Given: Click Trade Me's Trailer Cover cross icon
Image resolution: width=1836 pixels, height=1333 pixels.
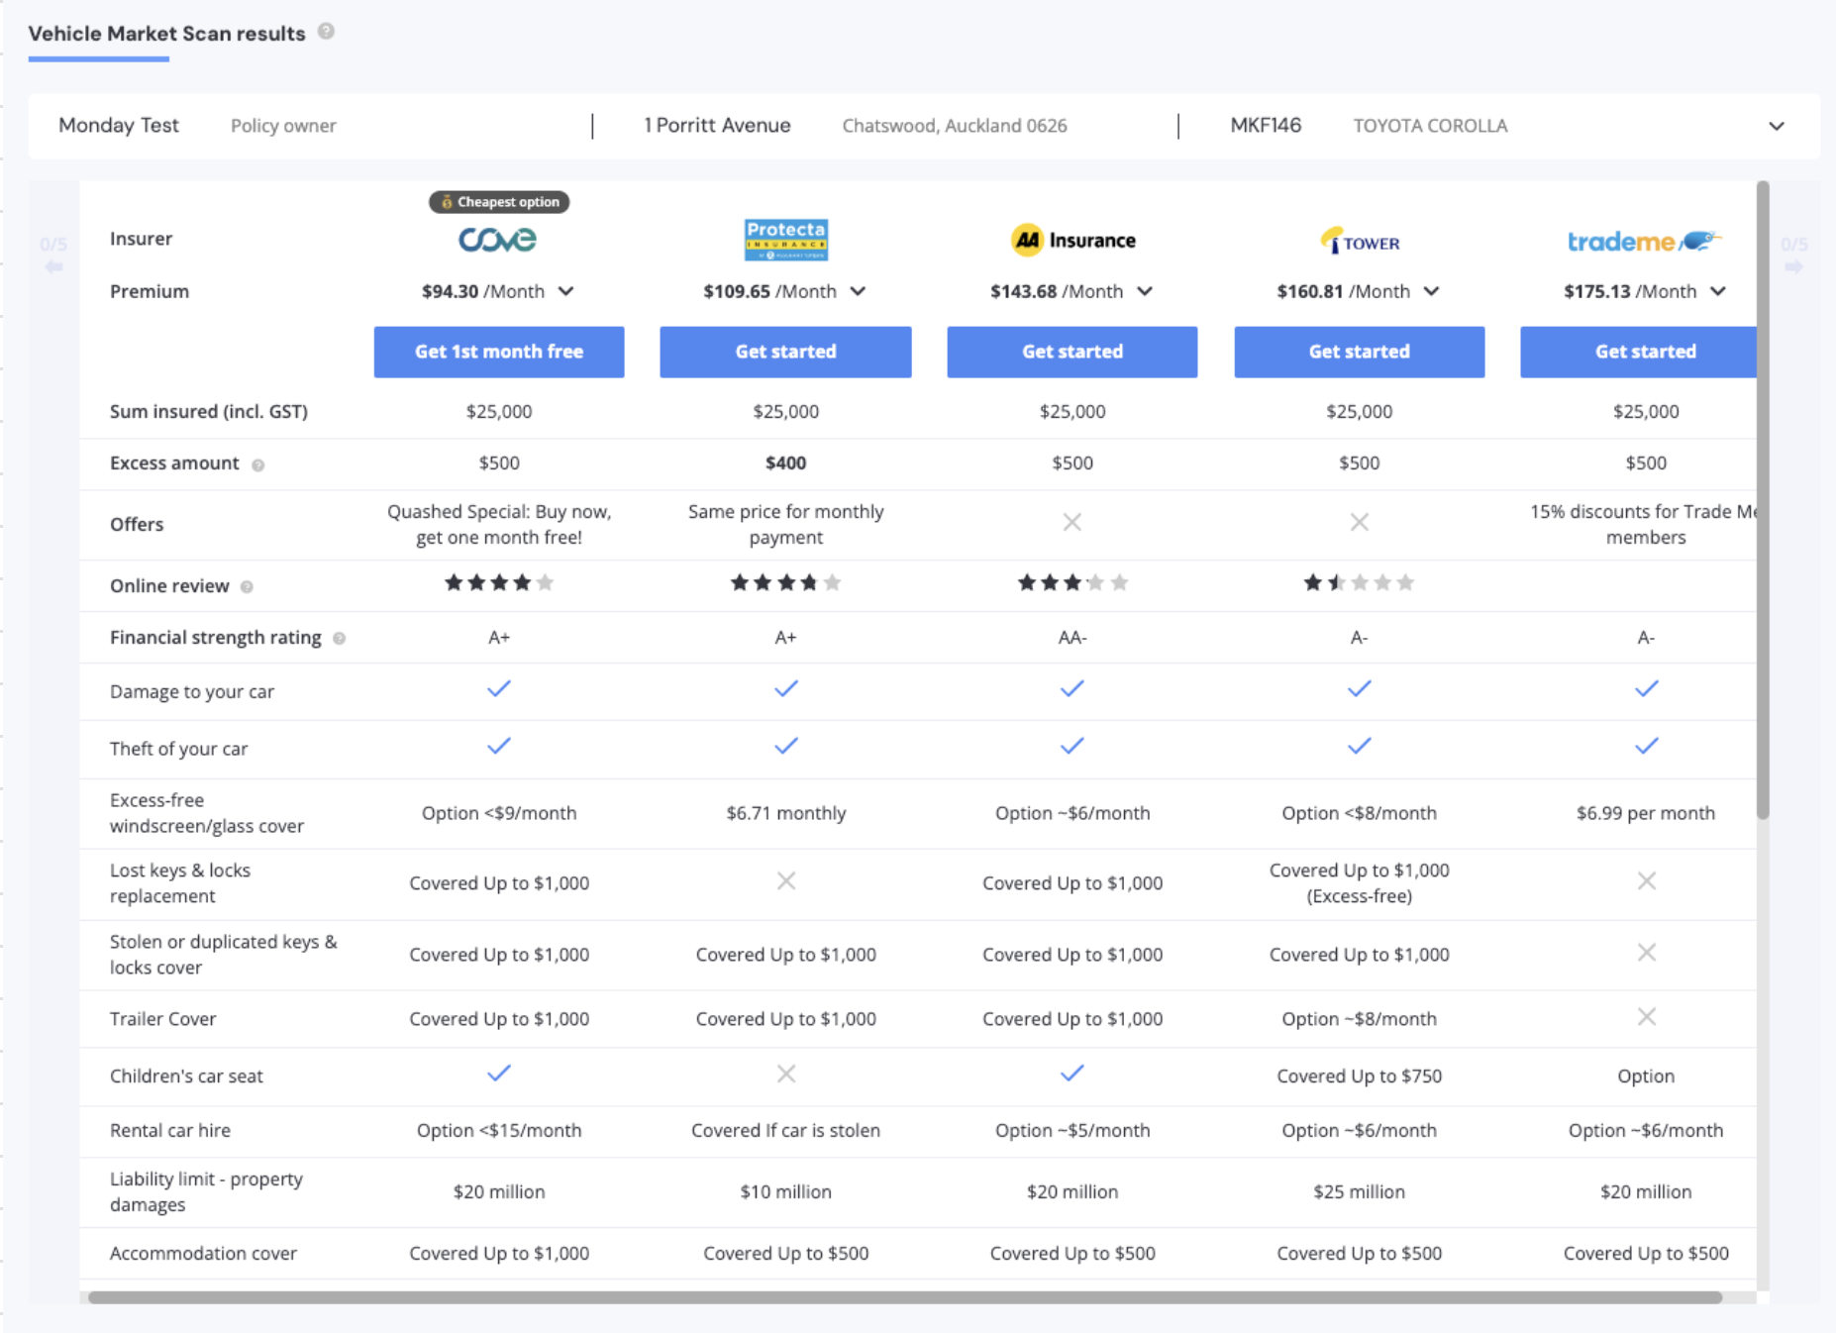Looking at the screenshot, I should tap(1646, 1016).
